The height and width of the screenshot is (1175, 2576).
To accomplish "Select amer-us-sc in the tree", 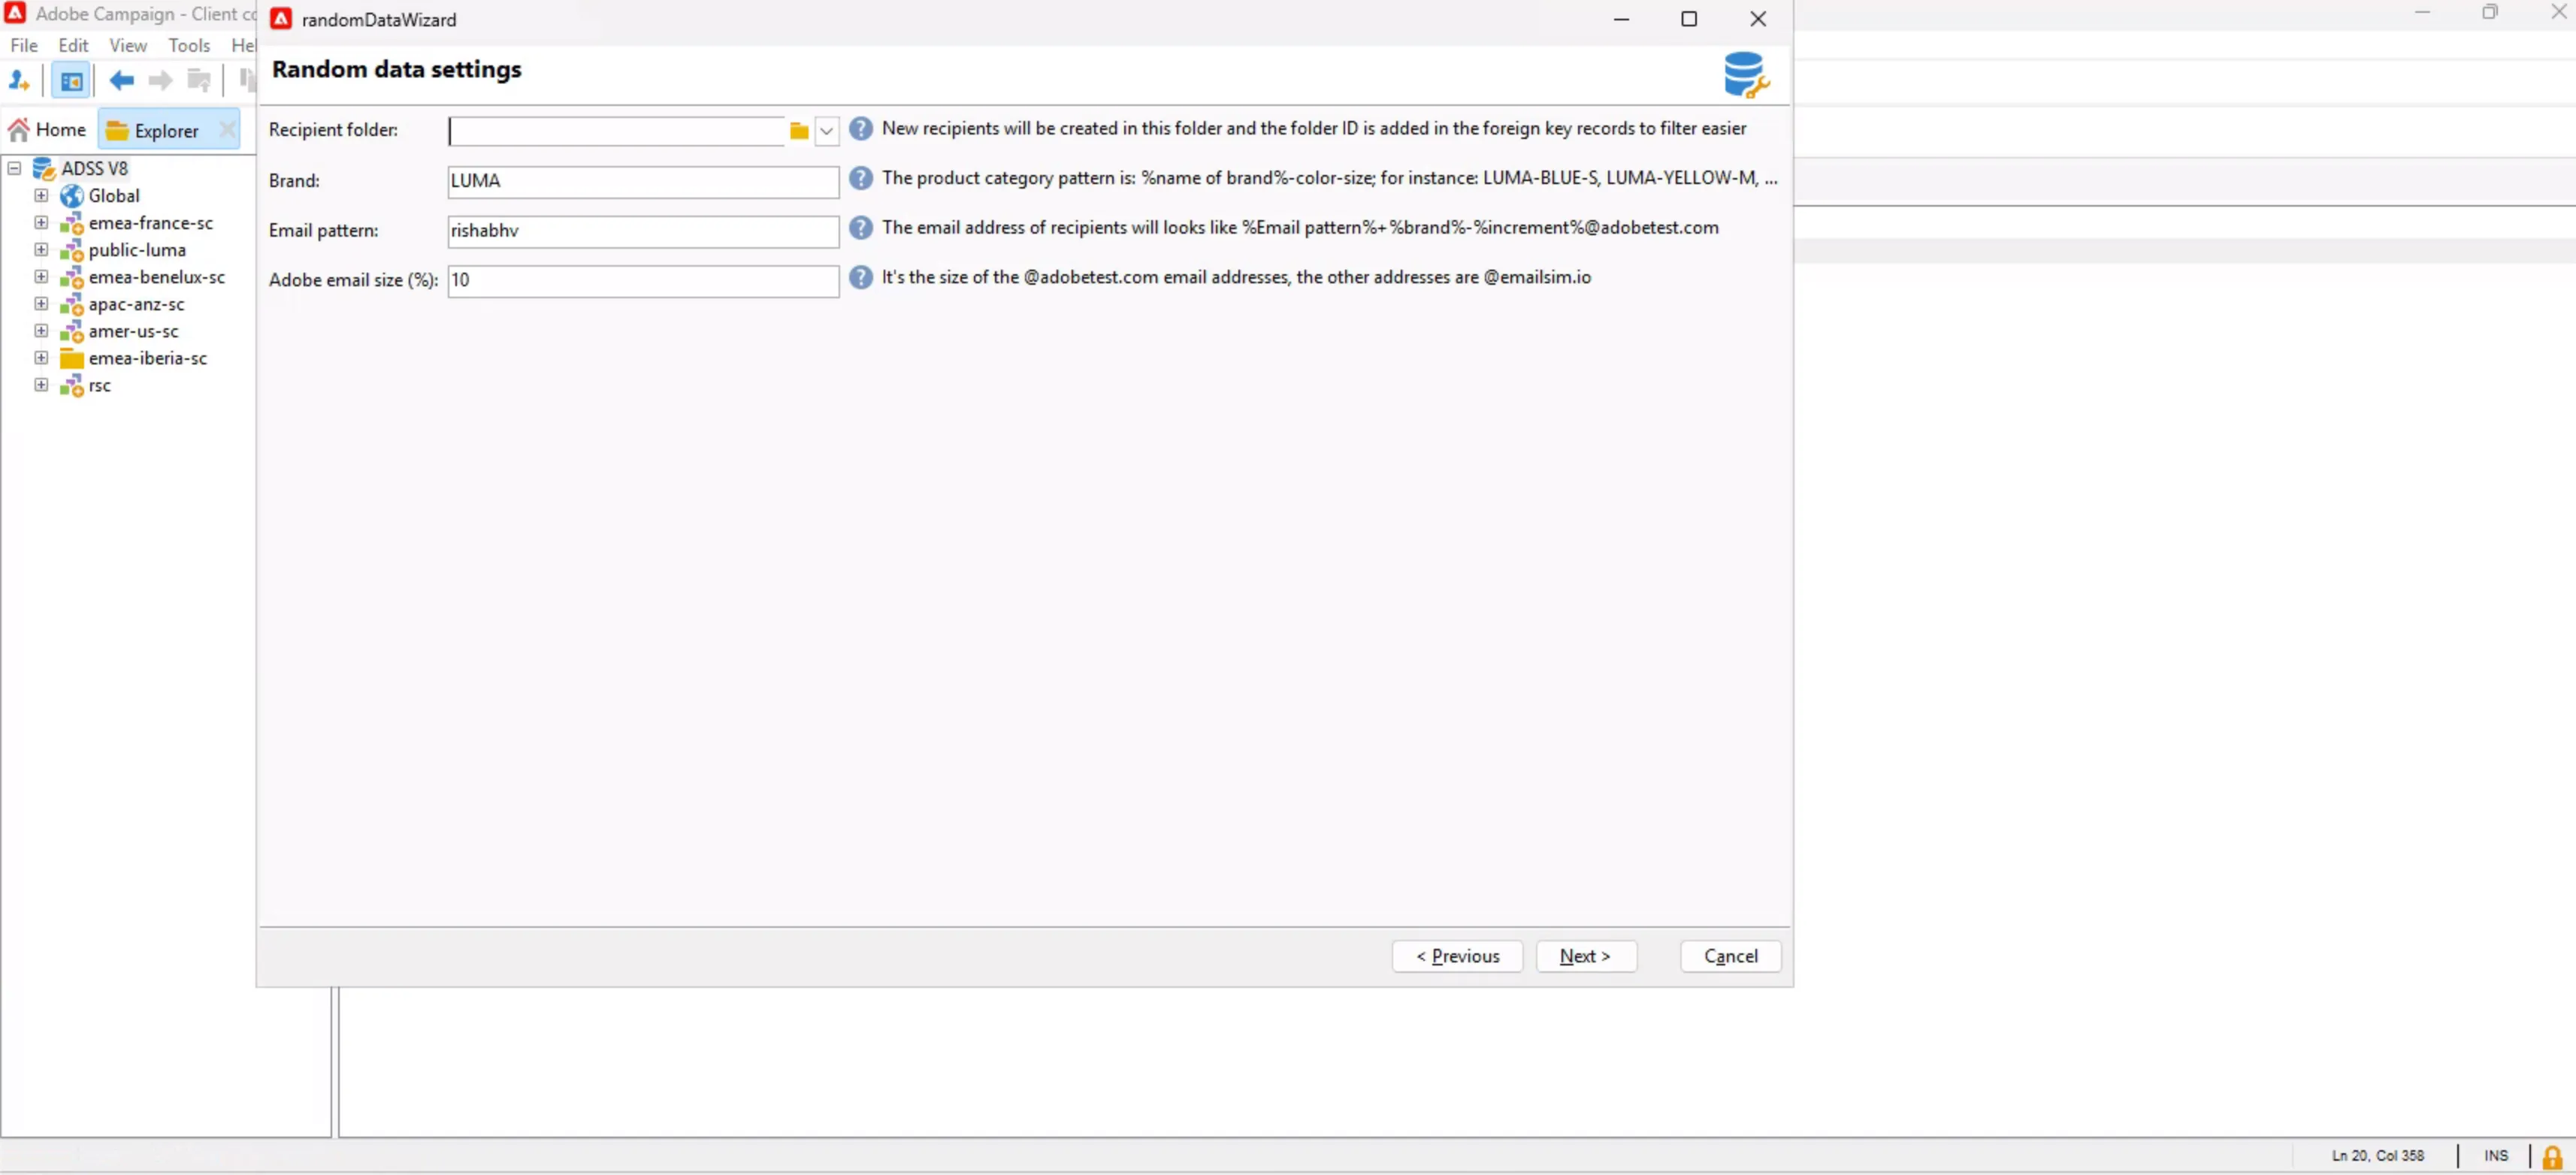I will tap(134, 331).
